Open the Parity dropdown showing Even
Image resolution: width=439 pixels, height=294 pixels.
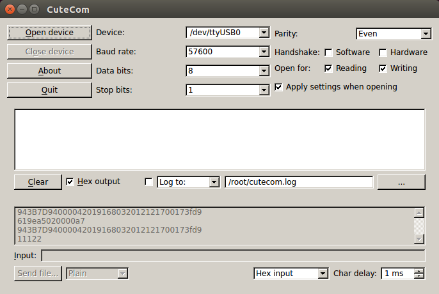(x=394, y=34)
